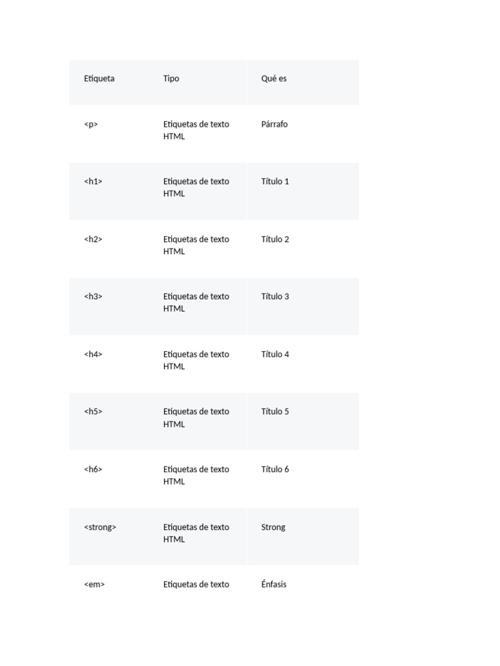Screen dimensions: 500x666
Task: Click the 'Título 3' cell
Action: (x=275, y=297)
